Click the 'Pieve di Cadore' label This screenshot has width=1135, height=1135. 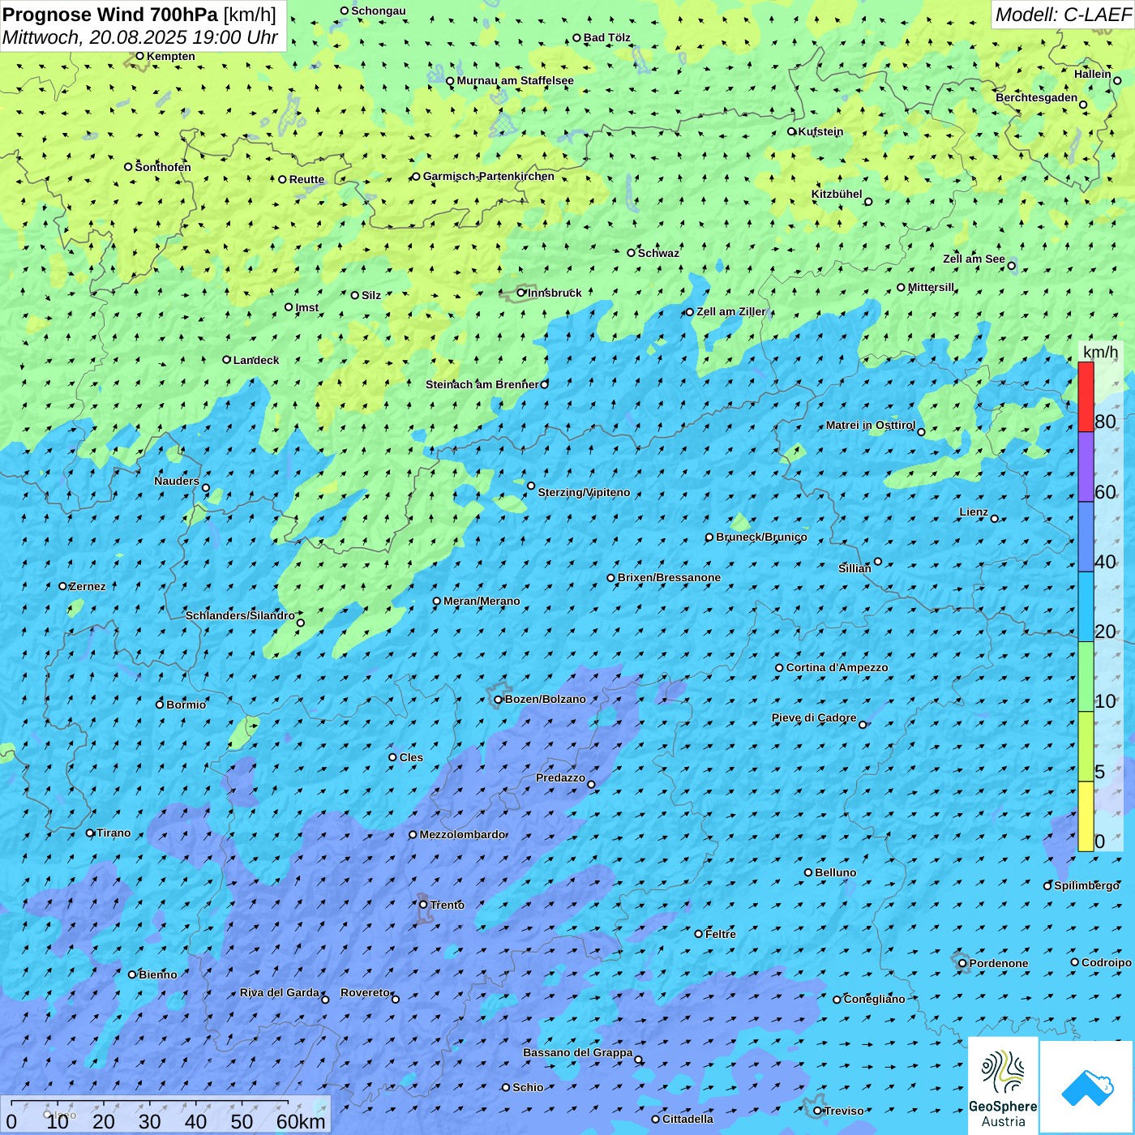pos(814,717)
